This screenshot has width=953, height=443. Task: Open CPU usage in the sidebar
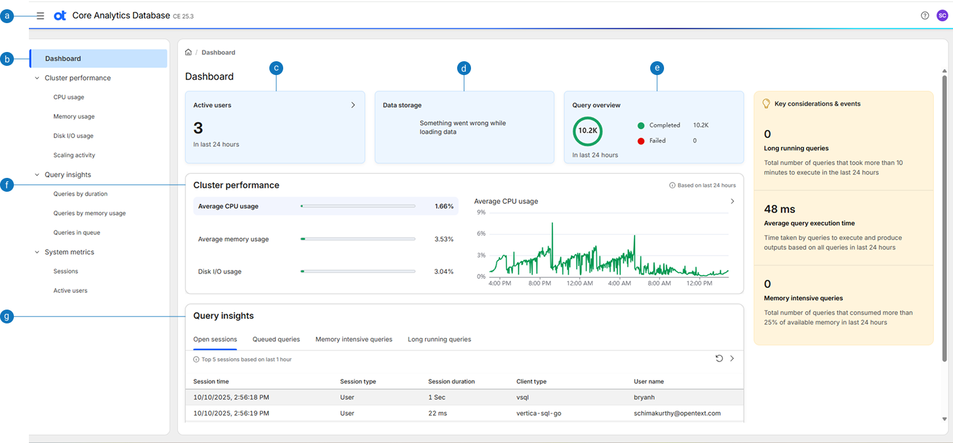click(69, 98)
